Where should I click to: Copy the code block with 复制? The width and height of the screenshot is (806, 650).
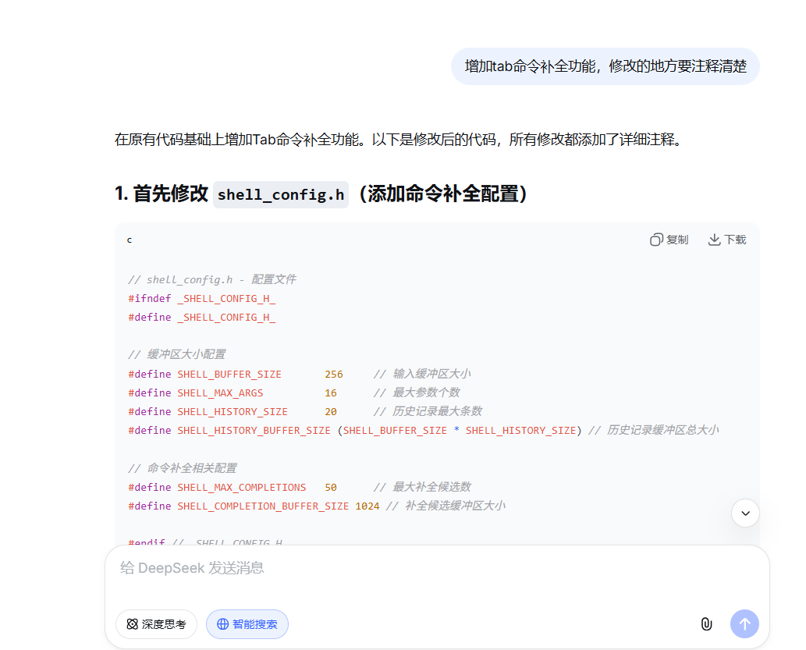(x=669, y=240)
